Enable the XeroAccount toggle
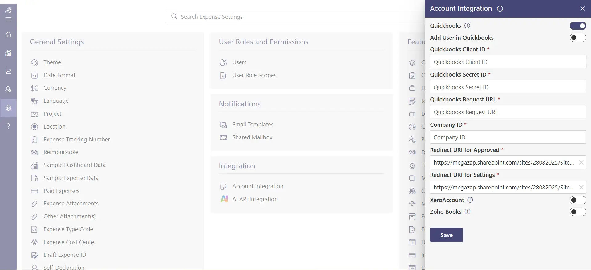 [x=578, y=200]
